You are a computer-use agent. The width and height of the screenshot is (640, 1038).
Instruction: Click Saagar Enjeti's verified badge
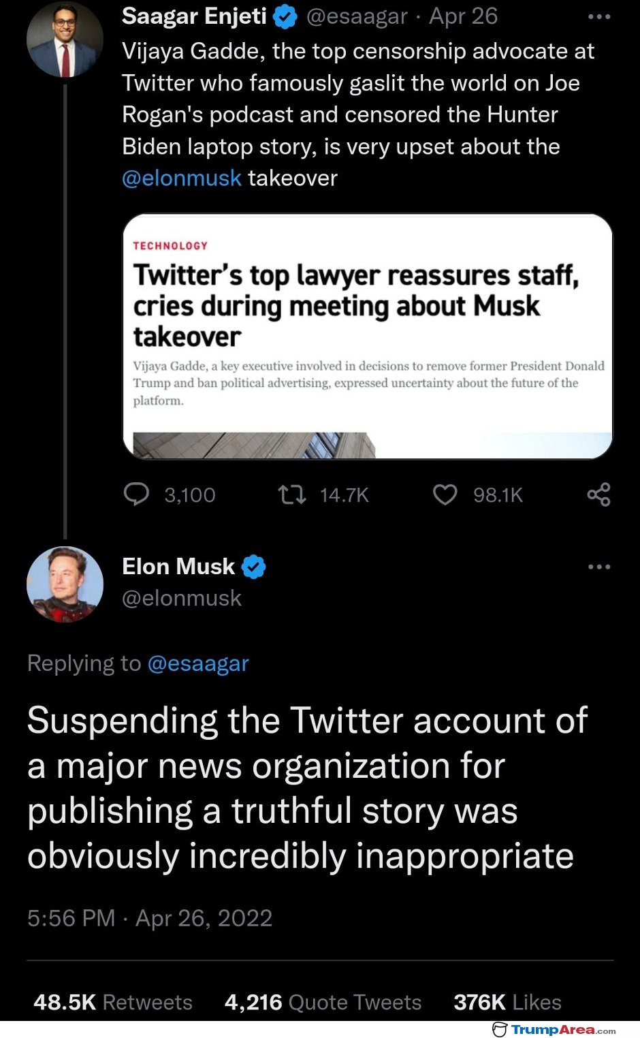point(285,17)
